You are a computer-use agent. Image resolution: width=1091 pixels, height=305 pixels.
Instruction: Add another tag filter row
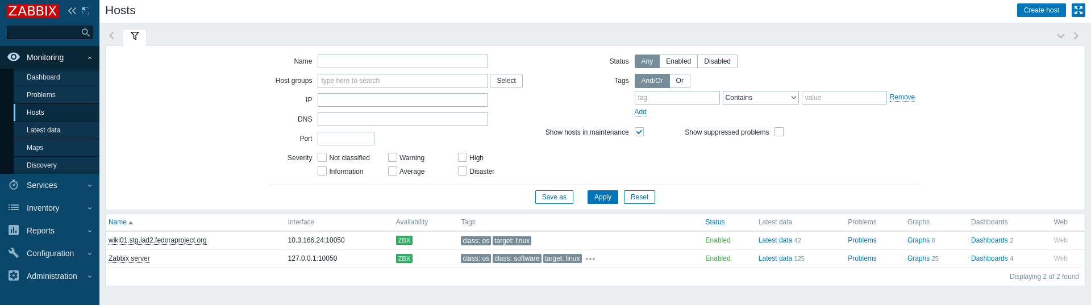pos(640,112)
